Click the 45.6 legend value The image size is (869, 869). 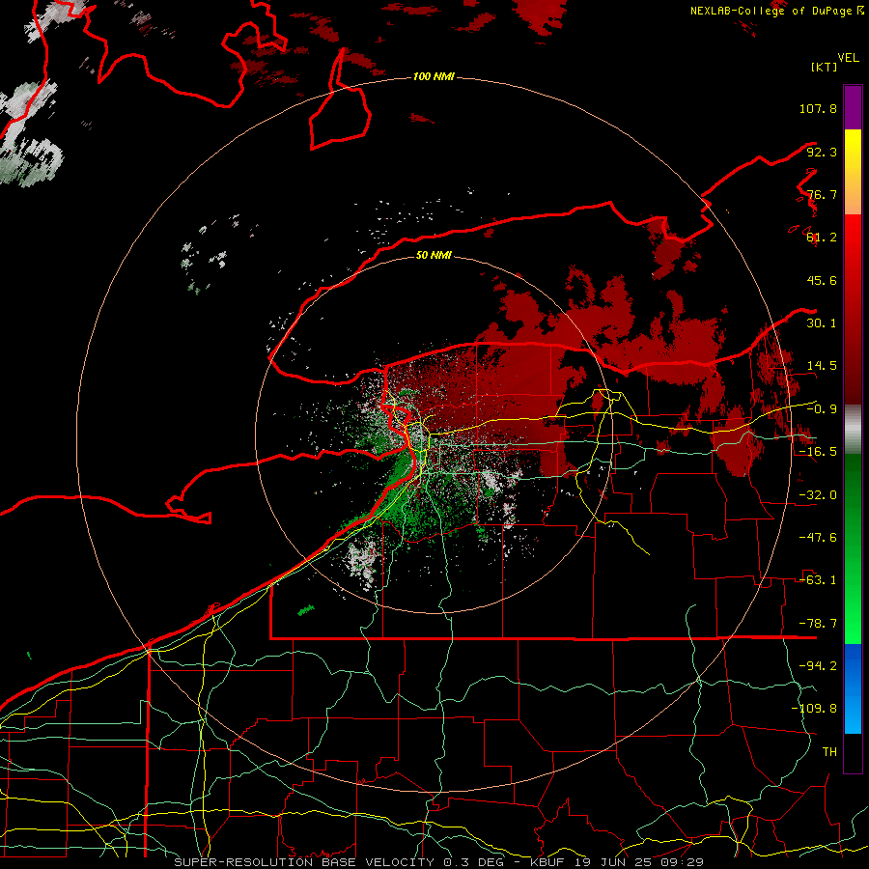click(822, 280)
